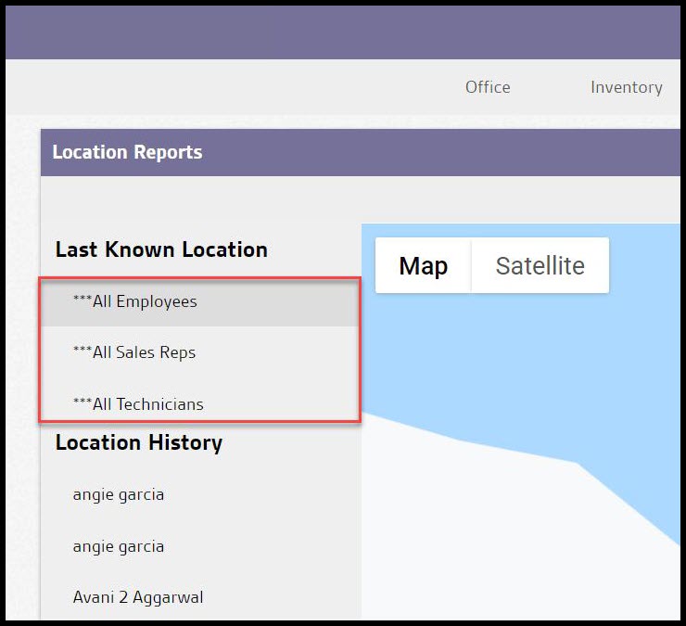Click the purple top header bar

click(x=343, y=32)
